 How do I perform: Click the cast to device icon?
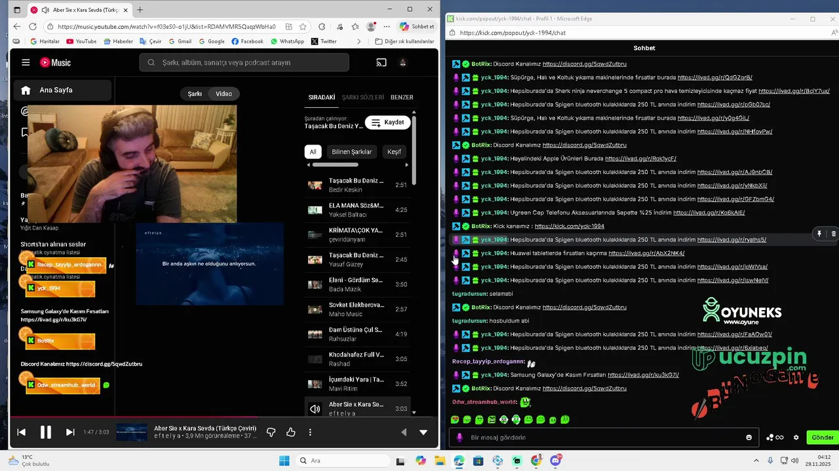[x=381, y=63]
